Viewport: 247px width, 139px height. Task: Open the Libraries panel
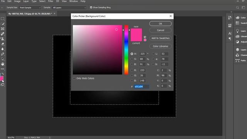point(241,36)
